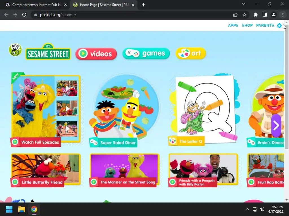Close the Sesame Street PBS tab
Screen dimensions: 289x216
pyautogui.click(x=133, y=5)
